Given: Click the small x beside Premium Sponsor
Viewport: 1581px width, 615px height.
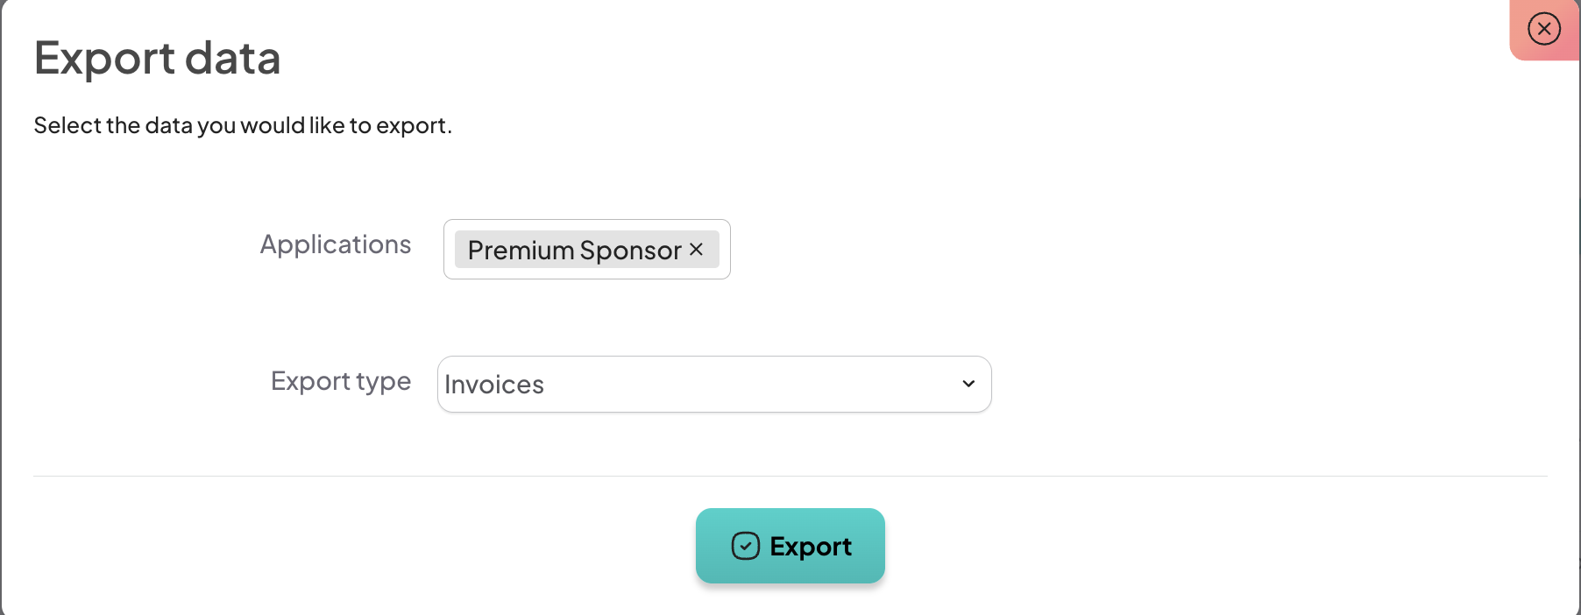Looking at the screenshot, I should (697, 250).
